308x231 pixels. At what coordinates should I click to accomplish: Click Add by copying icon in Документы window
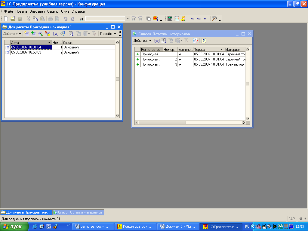(x=34, y=34)
